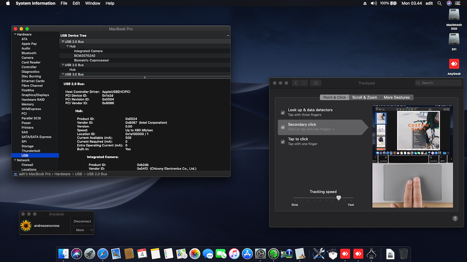Open the File menu

pyautogui.click(x=64, y=3)
